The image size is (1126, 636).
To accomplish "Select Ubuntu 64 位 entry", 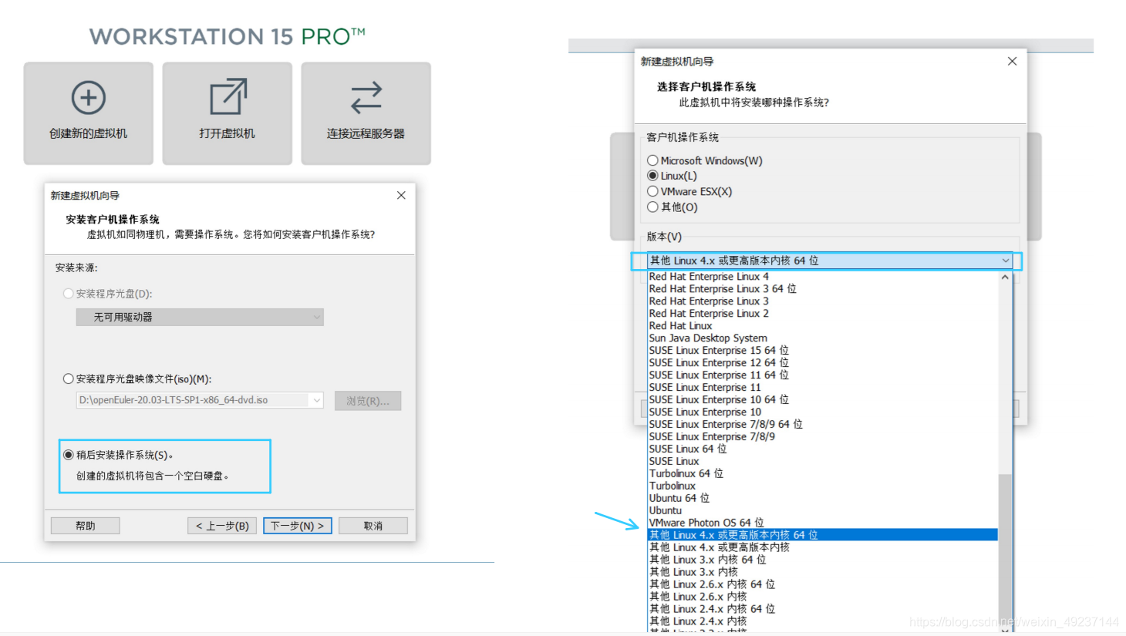I will tap(823, 499).
